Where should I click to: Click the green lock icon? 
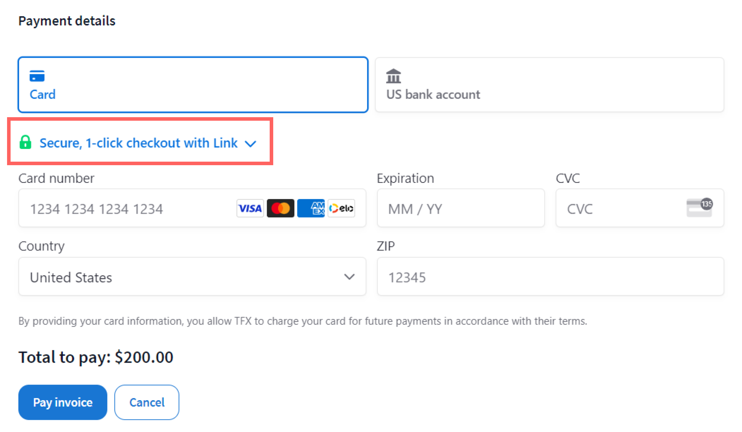(25, 143)
